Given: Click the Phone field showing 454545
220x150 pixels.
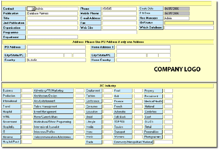Looking at the screenshot, I should click(119, 9).
